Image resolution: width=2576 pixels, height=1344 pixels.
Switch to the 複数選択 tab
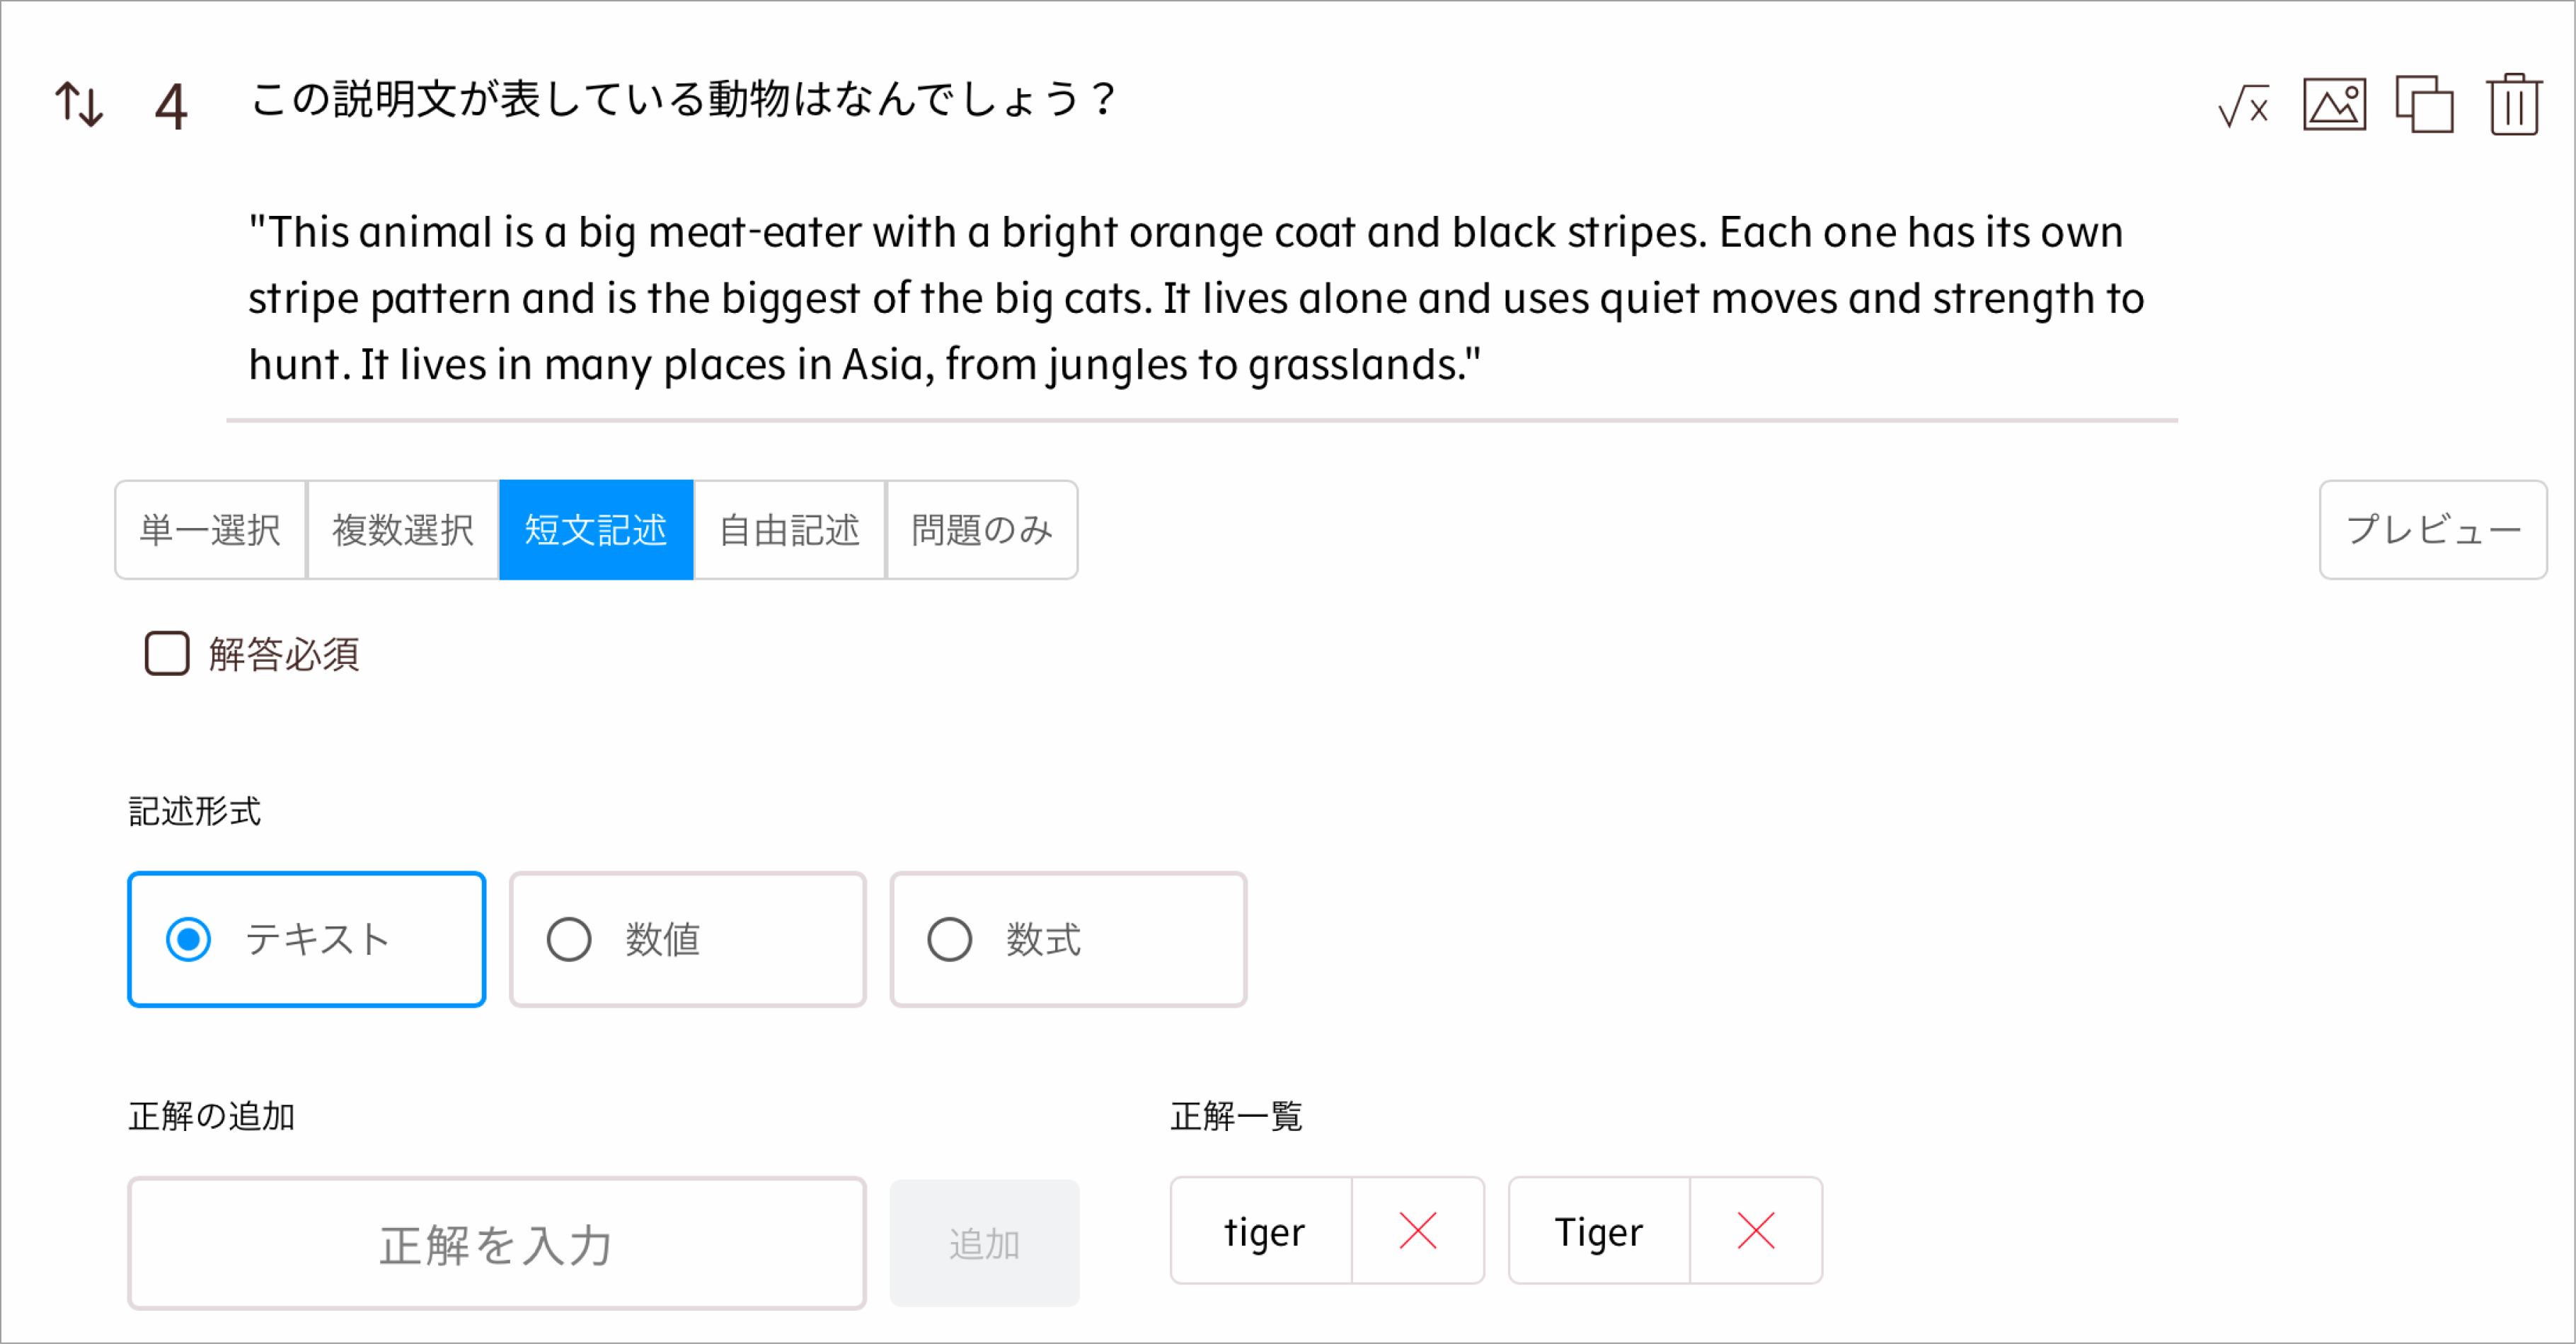pyautogui.click(x=403, y=530)
